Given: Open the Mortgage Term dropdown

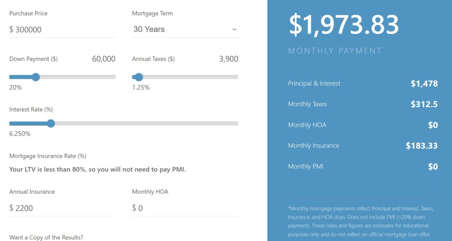Looking at the screenshot, I should [185, 30].
